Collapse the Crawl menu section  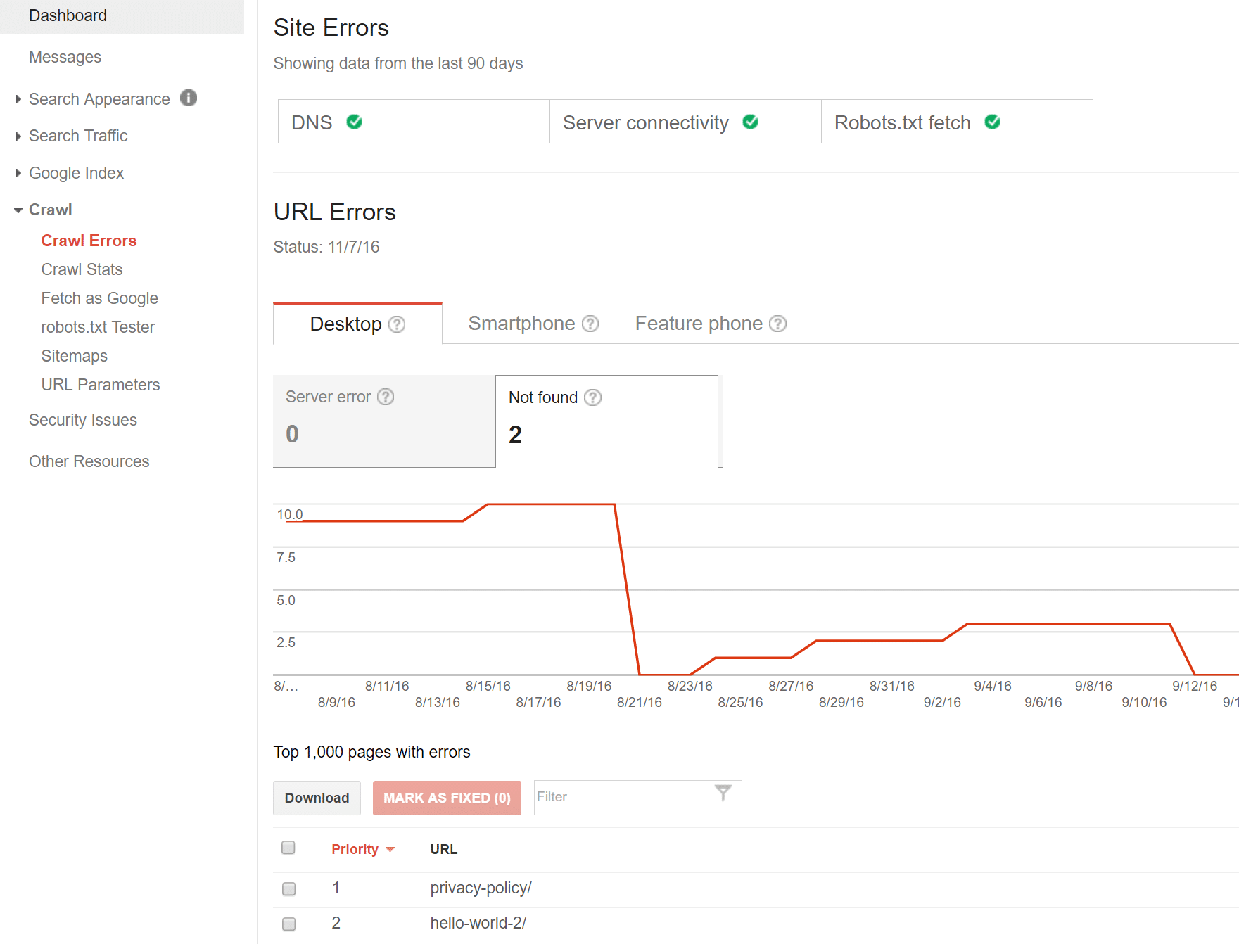pos(50,210)
